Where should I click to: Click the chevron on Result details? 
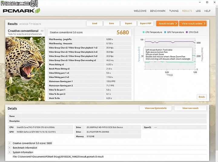point(176,24)
